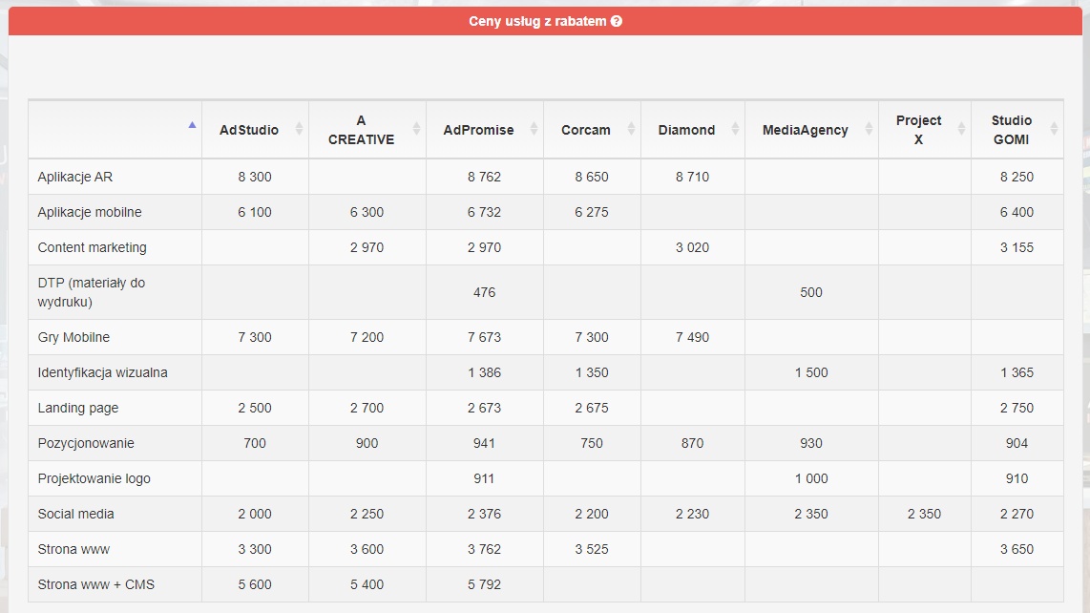Click the Corcam column header label
1090x613 pixels.
[586, 130]
